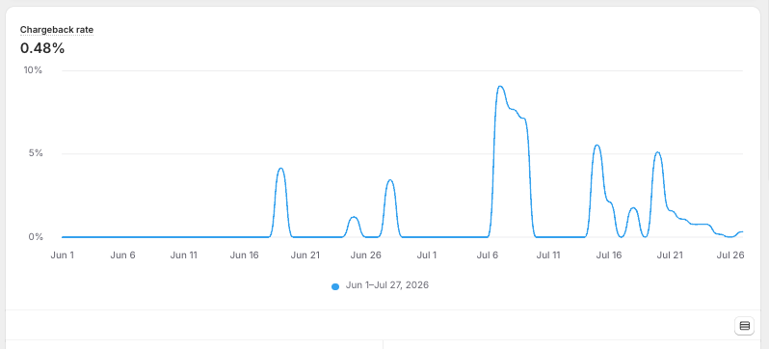This screenshot has width=769, height=349.
Task: Click the highest chart peak after Jul 6
Action: tap(500, 87)
